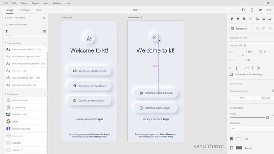Select Manual responsive resize

pos(265,98)
